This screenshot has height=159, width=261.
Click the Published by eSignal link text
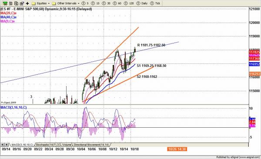238,157
